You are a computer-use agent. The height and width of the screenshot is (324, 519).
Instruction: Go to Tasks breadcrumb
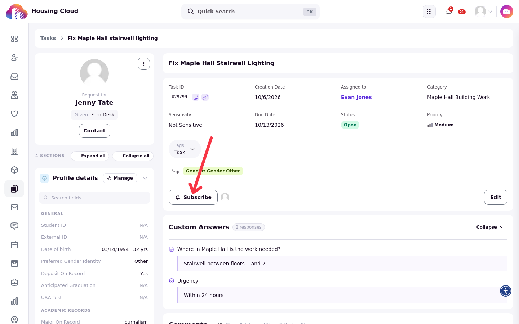(x=48, y=38)
